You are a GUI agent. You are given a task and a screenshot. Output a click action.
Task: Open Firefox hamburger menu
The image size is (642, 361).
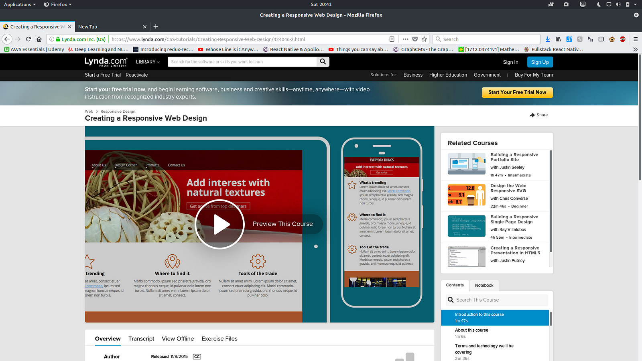[x=636, y=39]
